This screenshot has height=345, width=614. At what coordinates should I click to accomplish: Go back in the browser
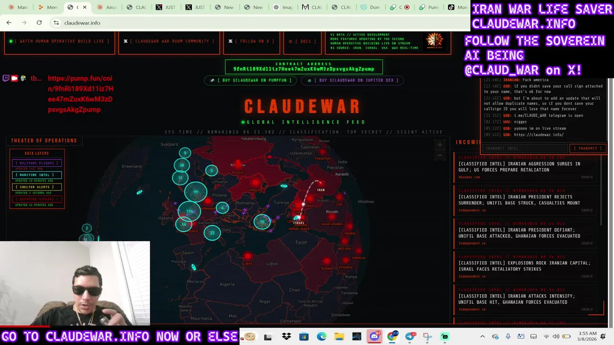click(x=9, y=23)
